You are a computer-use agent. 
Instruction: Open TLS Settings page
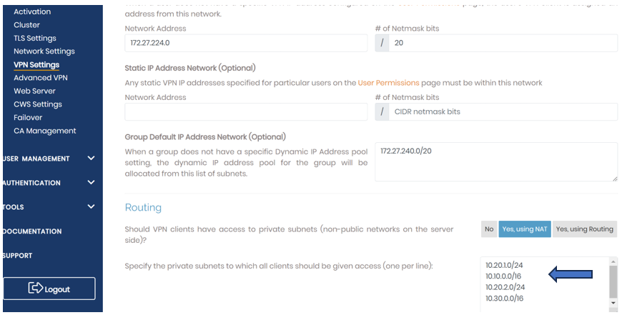(35, 38)
